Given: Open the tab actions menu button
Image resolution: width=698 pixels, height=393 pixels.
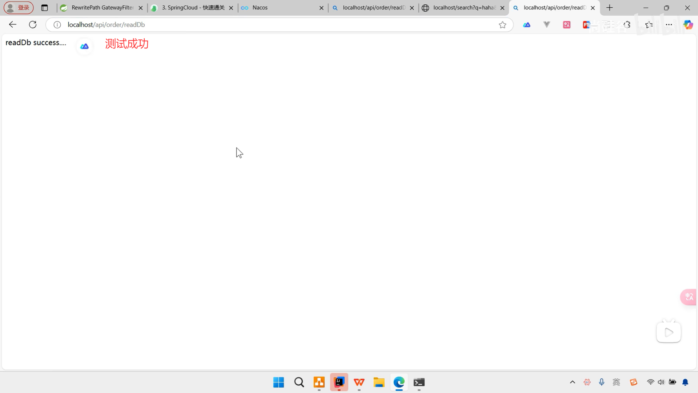Looking at the screenshot, I should pos(44,8).
